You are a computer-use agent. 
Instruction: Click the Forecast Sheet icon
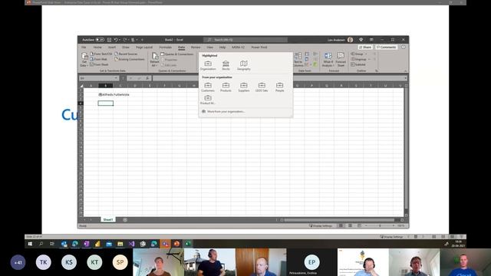pyautogui.click(x=341, y=60)
